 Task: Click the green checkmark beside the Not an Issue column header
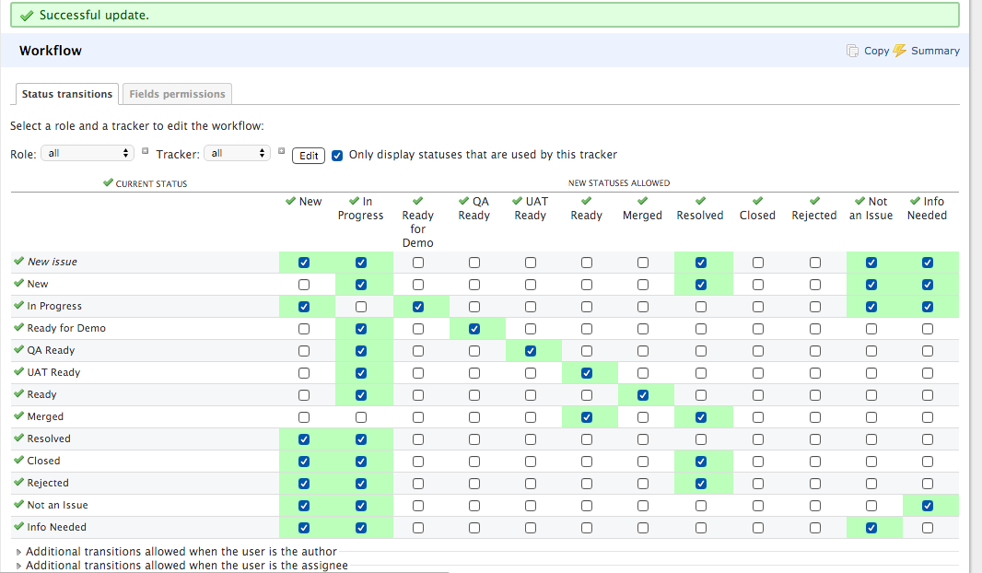(860, 201)
